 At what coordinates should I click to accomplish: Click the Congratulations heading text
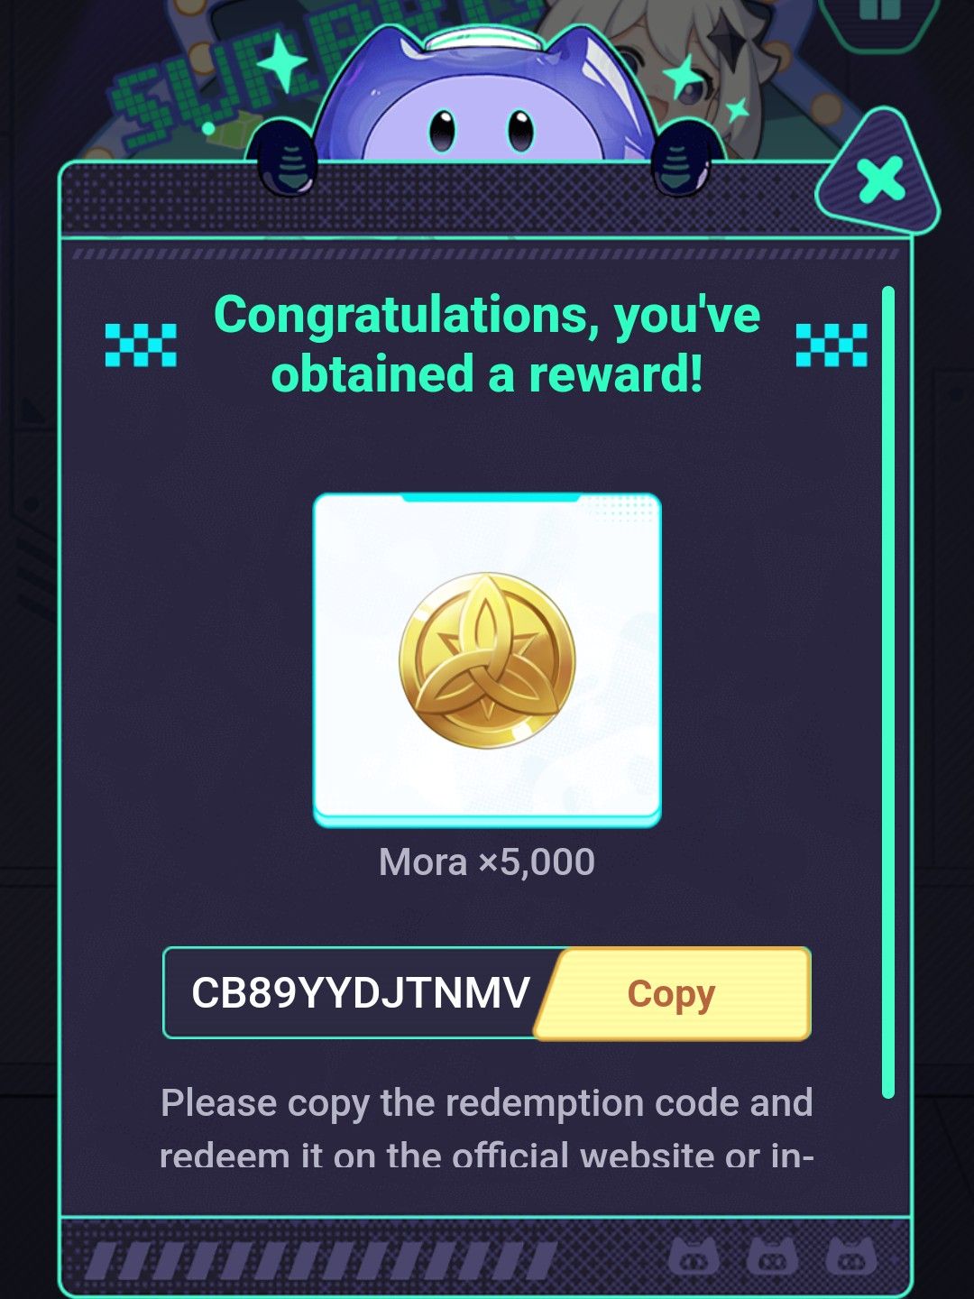(487, 344)
